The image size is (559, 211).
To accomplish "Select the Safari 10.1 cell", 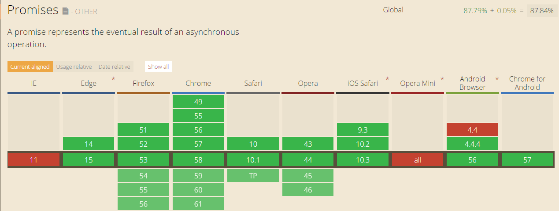I will [253, 160].
